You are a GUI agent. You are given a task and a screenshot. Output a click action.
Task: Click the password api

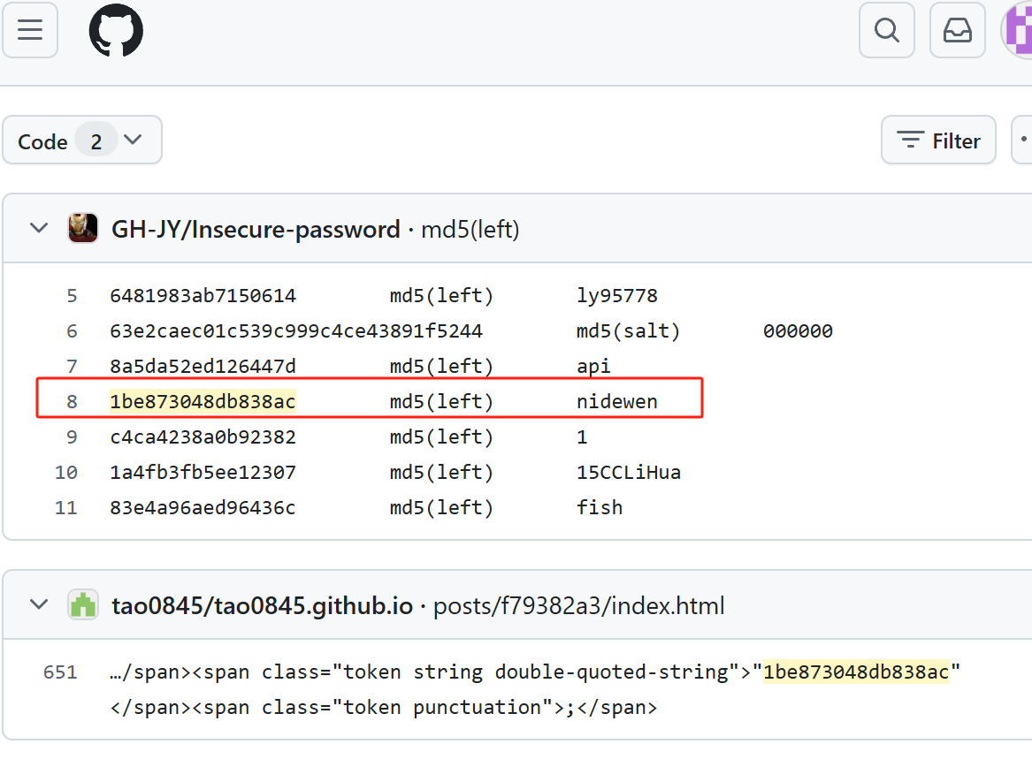[593, 367]
